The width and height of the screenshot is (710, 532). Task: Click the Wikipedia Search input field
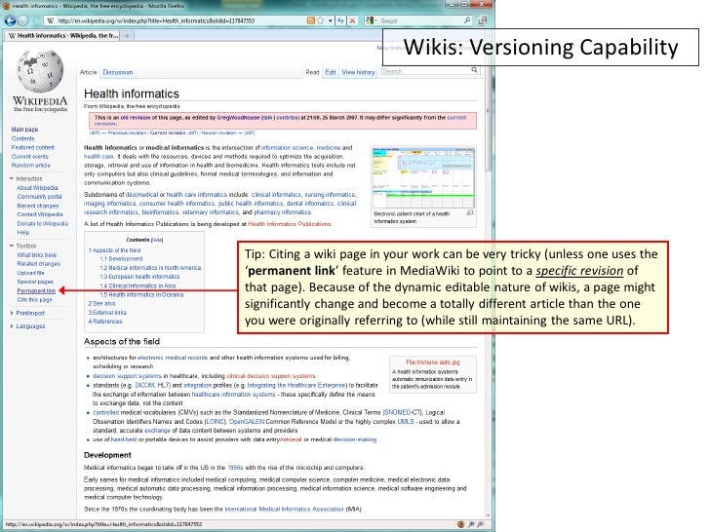pyautogui.click(x=425, y=71)
